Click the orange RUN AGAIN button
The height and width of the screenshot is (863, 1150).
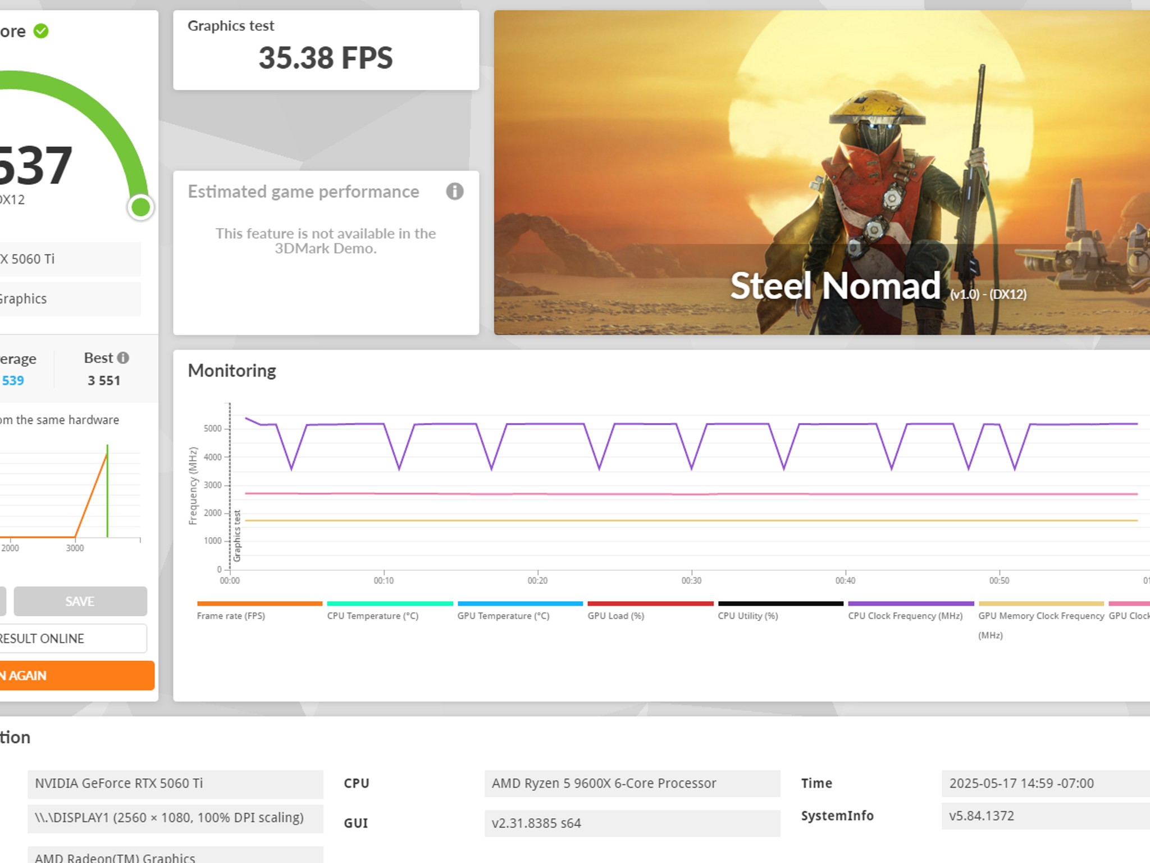[76, 675]
